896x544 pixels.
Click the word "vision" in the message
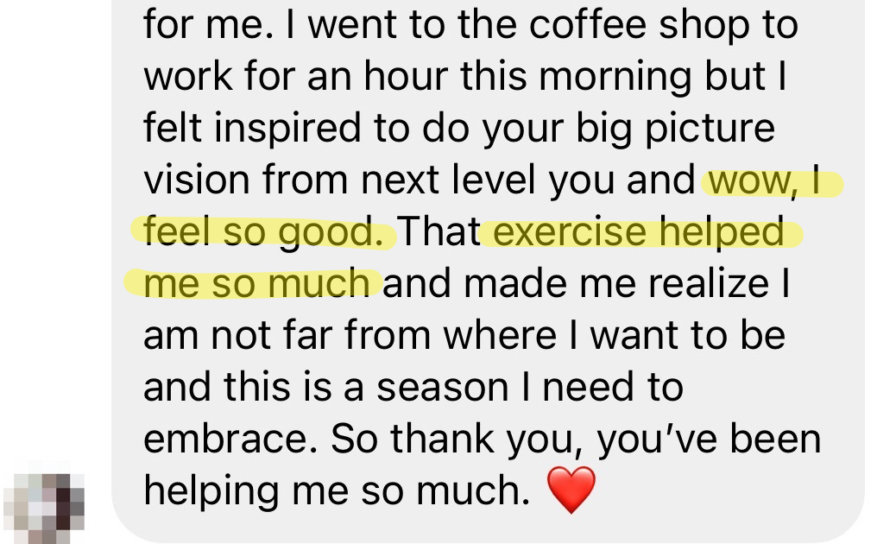(x=196, y=180)
